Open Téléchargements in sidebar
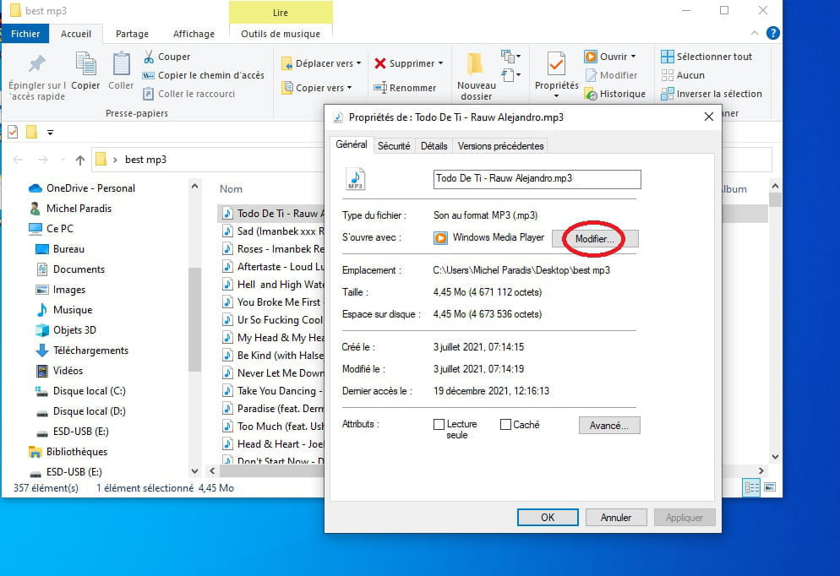Image resolution: width=840 pixels, height=576 pixels. (x=82, y=350)
